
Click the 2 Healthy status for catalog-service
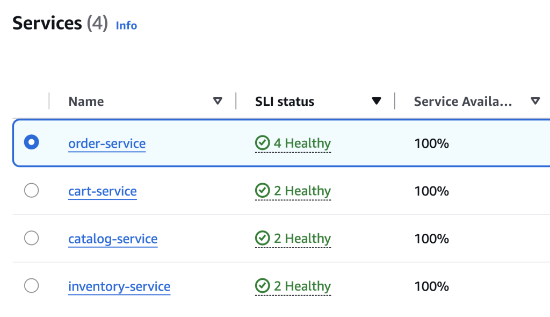[x=293, y=239]
